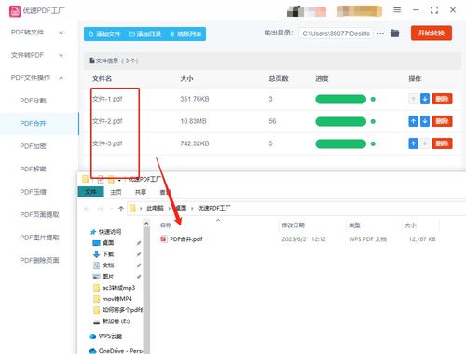
Task: Open the 共享 tab in Explorer
Action: (x=141, y=192)
